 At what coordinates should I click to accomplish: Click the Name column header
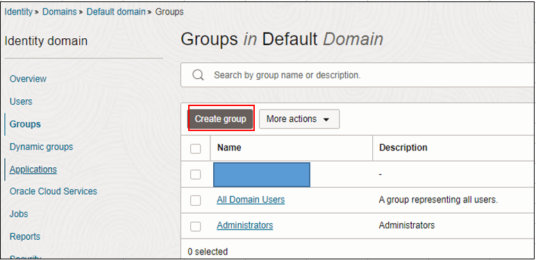pyautogui.click(x=229, y=148)
